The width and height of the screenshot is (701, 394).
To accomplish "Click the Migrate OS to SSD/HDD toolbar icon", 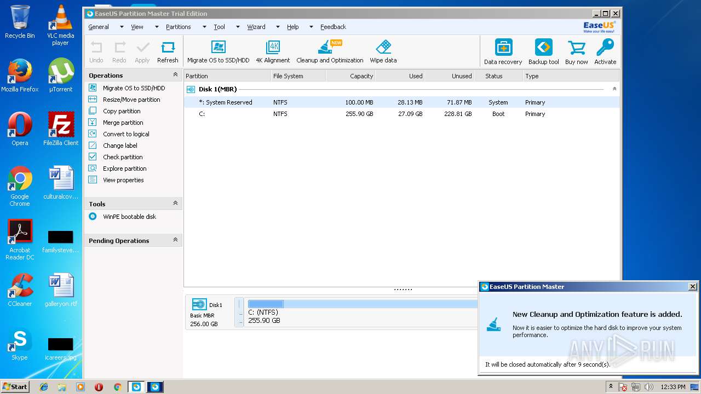I will 218,47.
